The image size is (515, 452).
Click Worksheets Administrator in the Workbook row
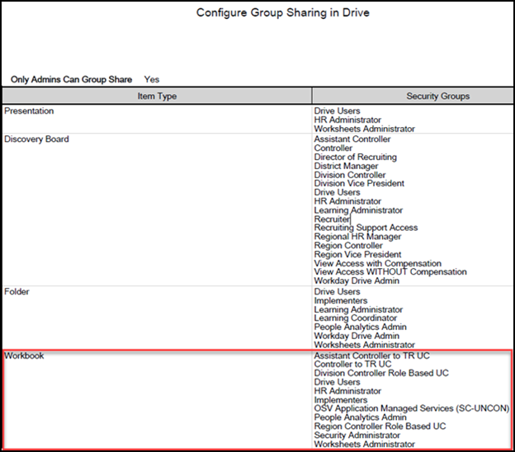pos(364,444)
